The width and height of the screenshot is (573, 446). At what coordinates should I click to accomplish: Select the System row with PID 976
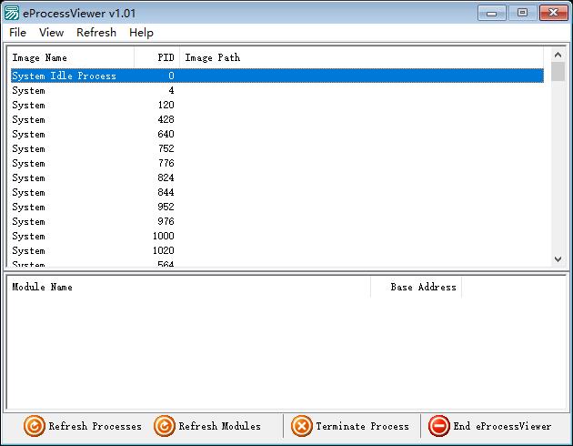(277, 222)
